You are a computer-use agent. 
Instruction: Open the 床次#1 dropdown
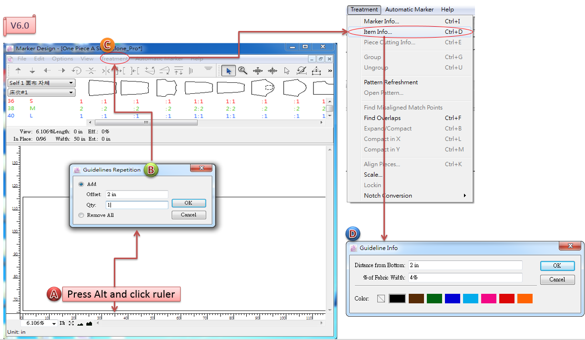[x=41, y=92]
